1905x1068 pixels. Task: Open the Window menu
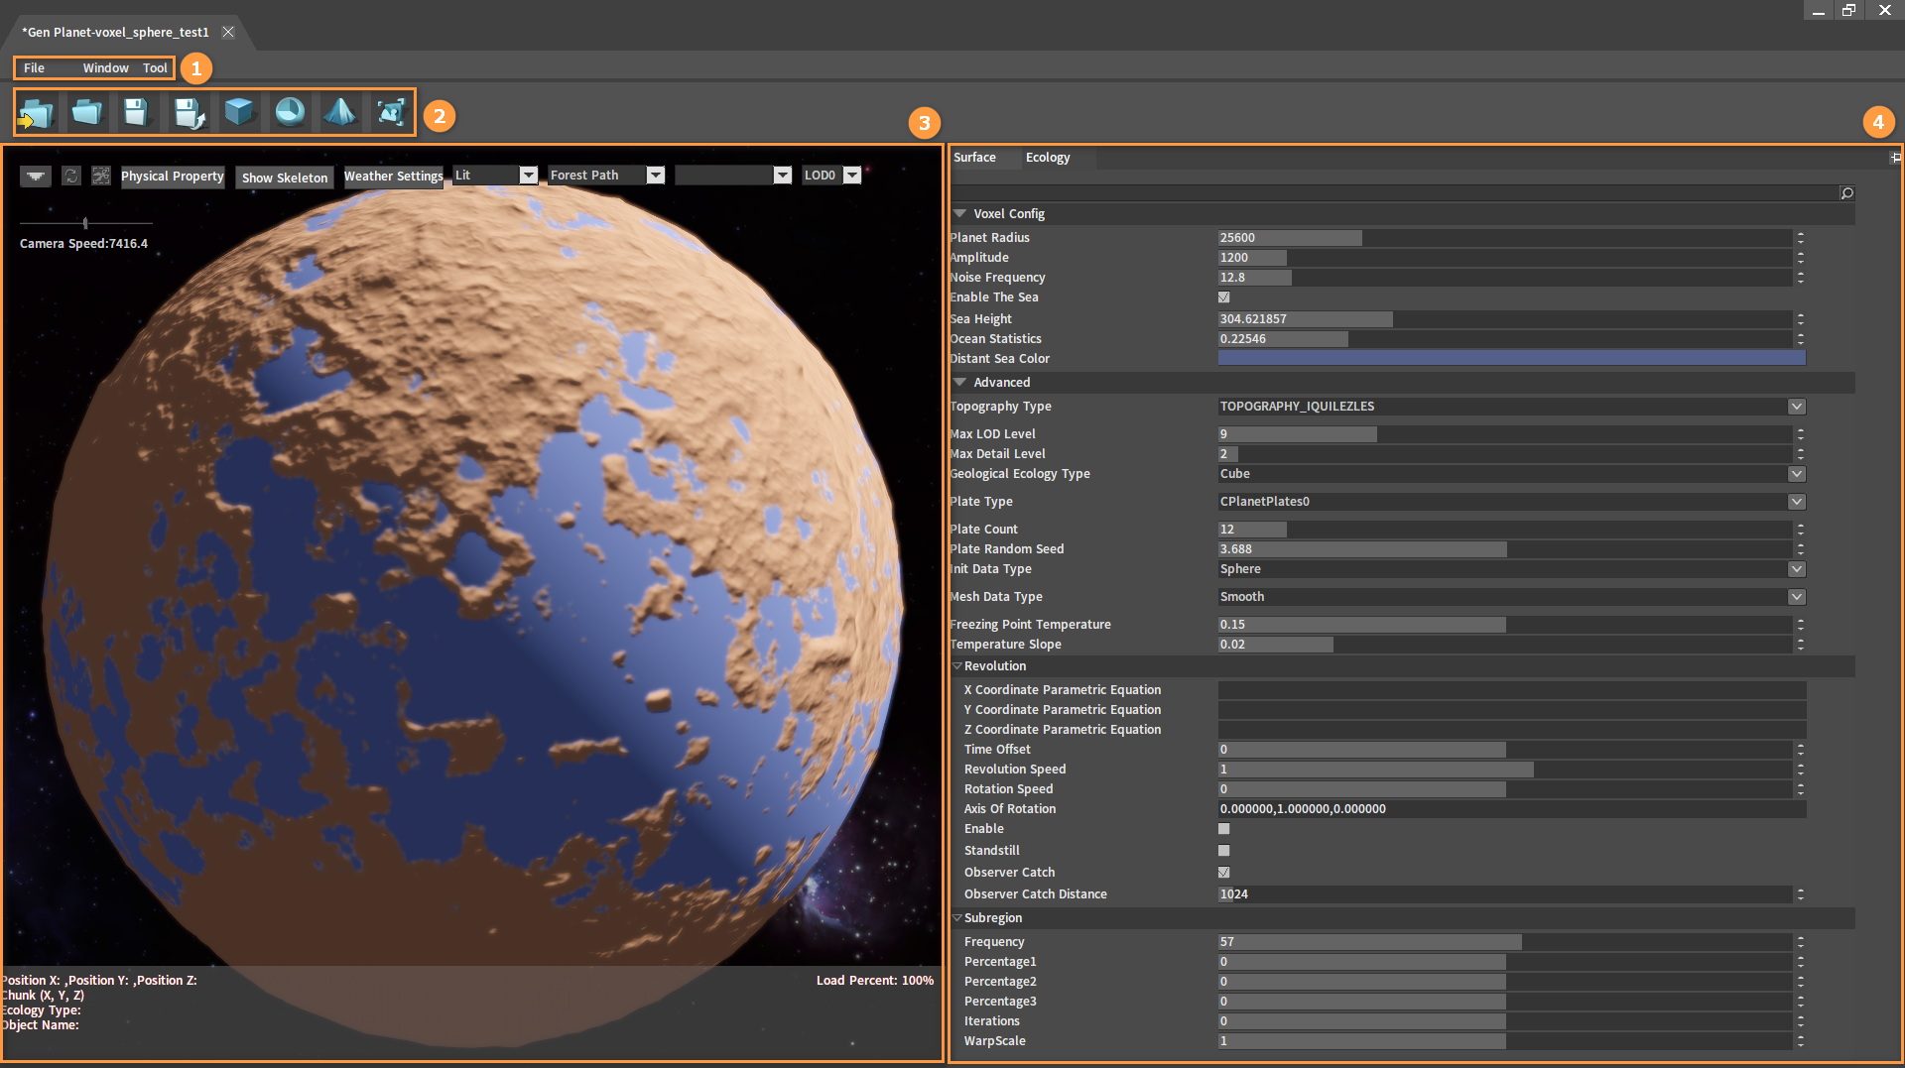point(105,68)
